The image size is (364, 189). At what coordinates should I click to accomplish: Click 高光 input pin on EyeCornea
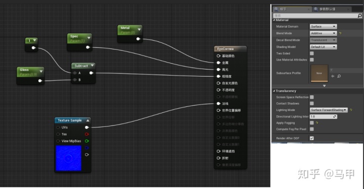218,70
